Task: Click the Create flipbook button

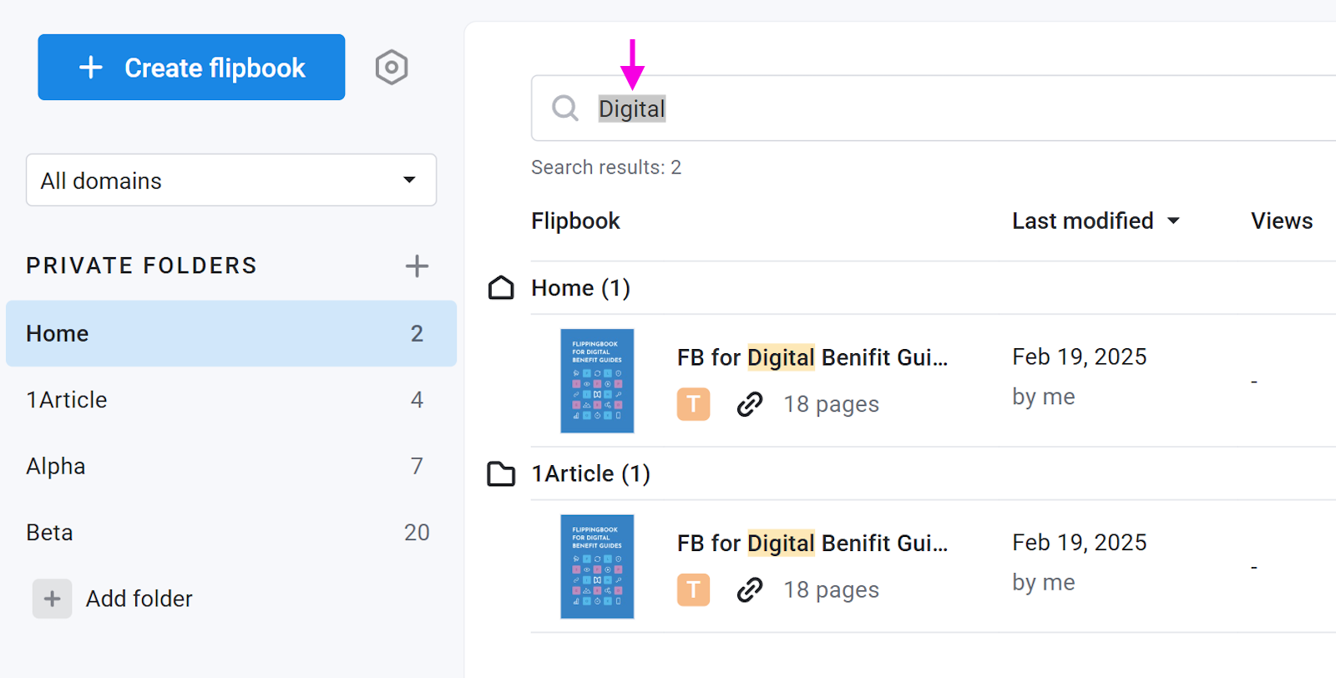Action: pyautogui.click(x=191, y=67)
